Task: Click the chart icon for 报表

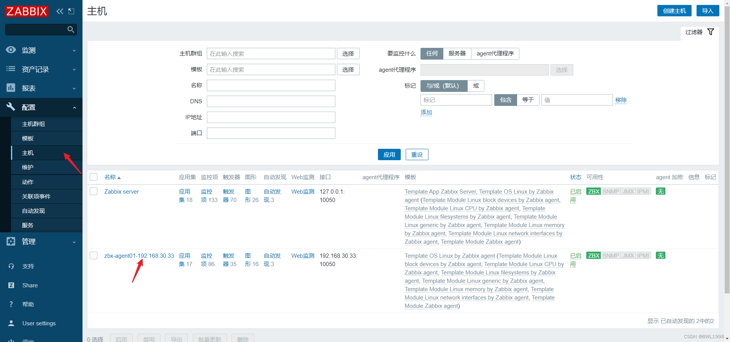Action: pos(11,88)
